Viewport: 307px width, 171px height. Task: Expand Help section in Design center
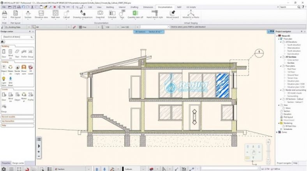(x=17, y=125)
